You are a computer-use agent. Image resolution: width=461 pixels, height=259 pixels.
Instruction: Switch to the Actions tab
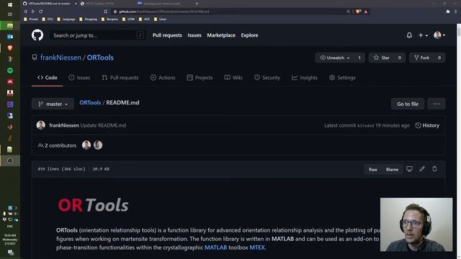tap(163, 78)
